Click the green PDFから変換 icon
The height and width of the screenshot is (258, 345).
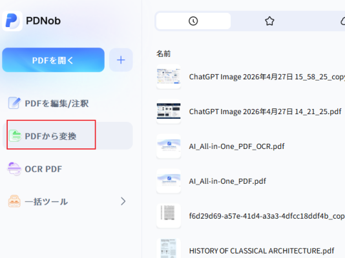tap(15, 135)
